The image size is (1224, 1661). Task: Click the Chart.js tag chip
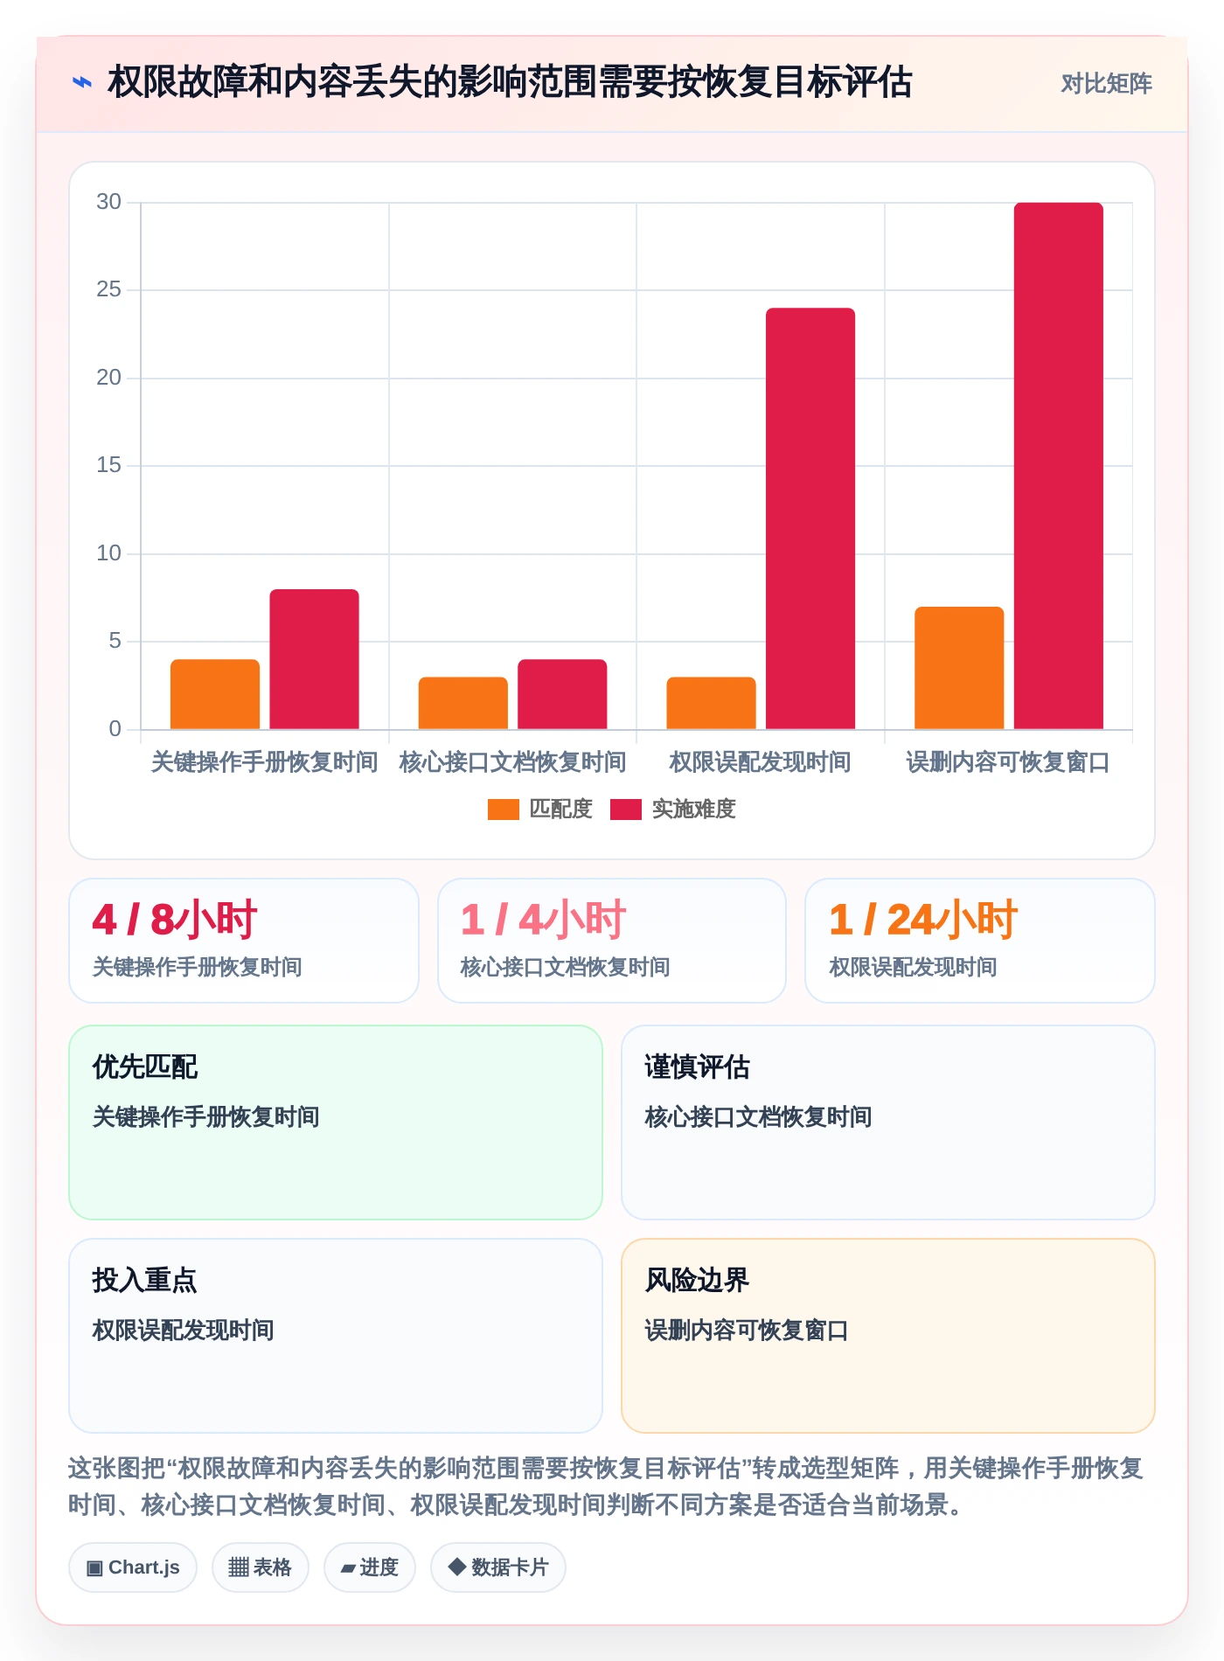pos(133,1567)
